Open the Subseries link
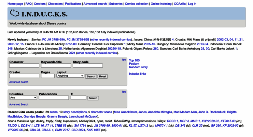This screenshot has width=253, height=137. [116, 4]
